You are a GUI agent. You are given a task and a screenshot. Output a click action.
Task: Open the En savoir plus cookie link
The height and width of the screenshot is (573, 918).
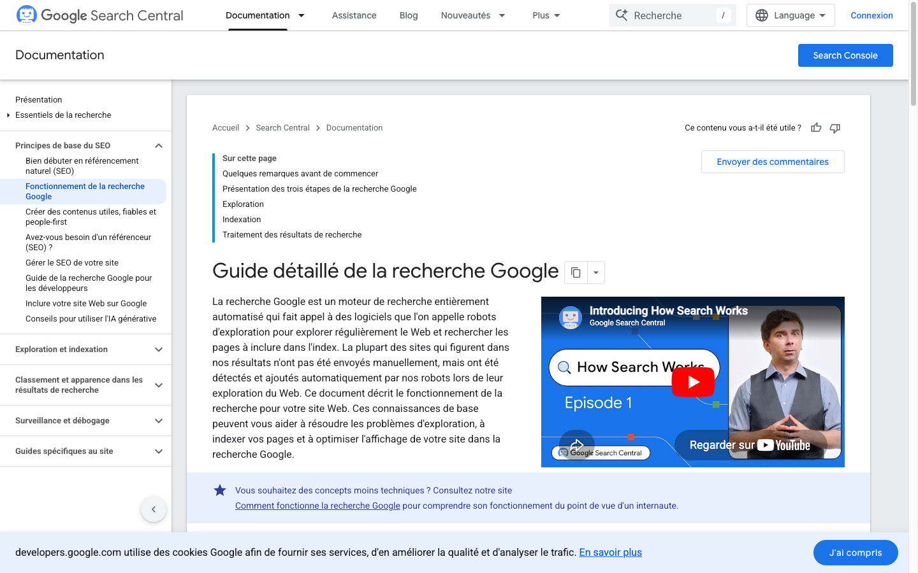tap(610, 553)
